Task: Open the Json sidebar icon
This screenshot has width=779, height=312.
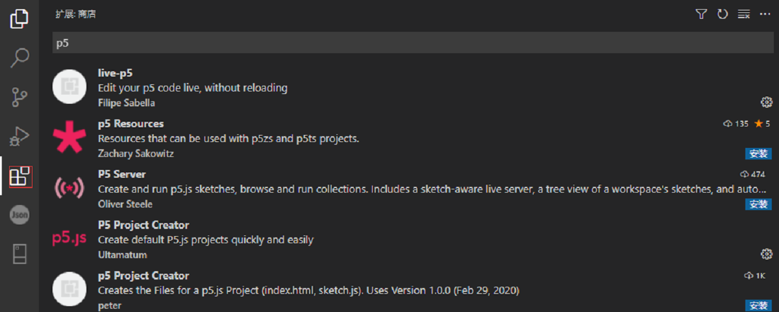Action: click(19, 215)
